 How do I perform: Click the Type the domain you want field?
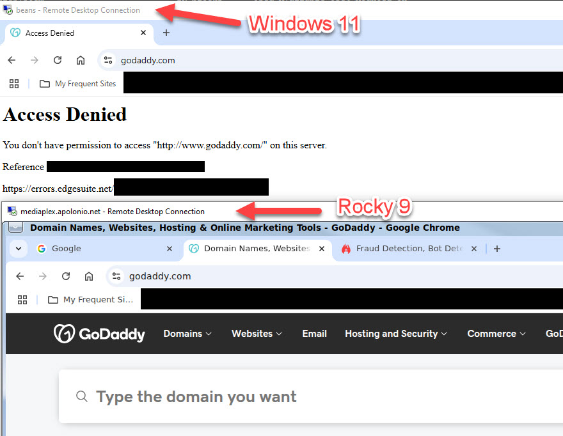coord(311,396)
